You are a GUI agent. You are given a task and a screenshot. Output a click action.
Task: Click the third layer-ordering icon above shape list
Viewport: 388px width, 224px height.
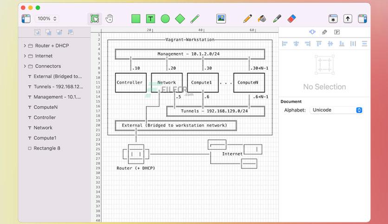point(59,32)
